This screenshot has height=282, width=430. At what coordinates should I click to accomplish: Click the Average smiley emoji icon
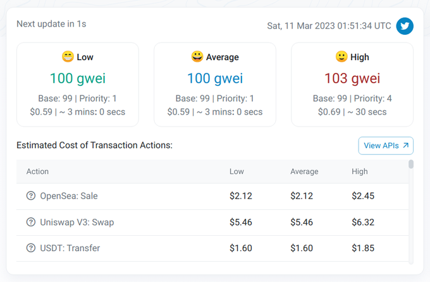click(x=197, y=57)
